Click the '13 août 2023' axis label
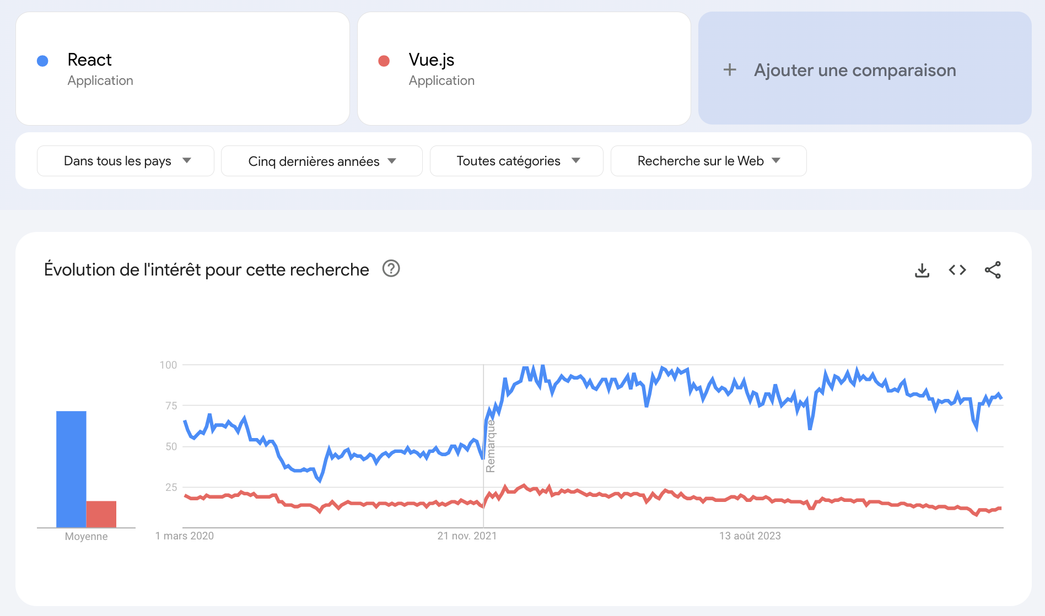 [x=750, y=536]
